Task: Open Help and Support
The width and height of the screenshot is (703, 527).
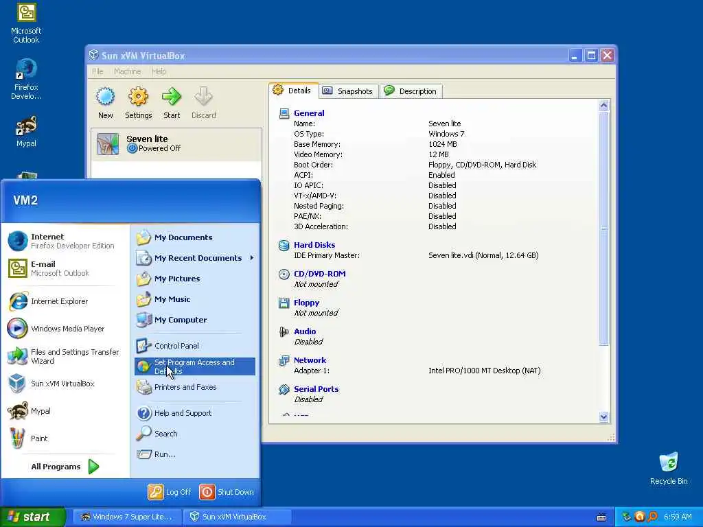Action: point(195,413)
